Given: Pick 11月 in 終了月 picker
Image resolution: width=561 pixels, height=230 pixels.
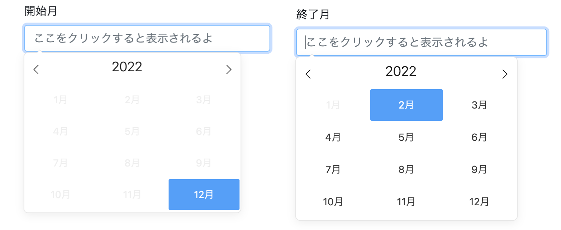Looking at the screenshot, I should click(x=407, y=202).
